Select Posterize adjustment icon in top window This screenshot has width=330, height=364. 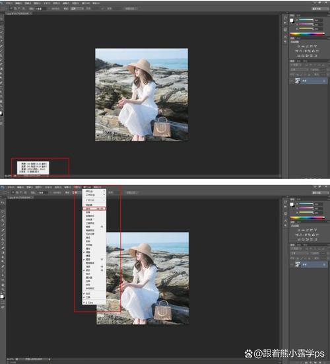tap(303, 55)
